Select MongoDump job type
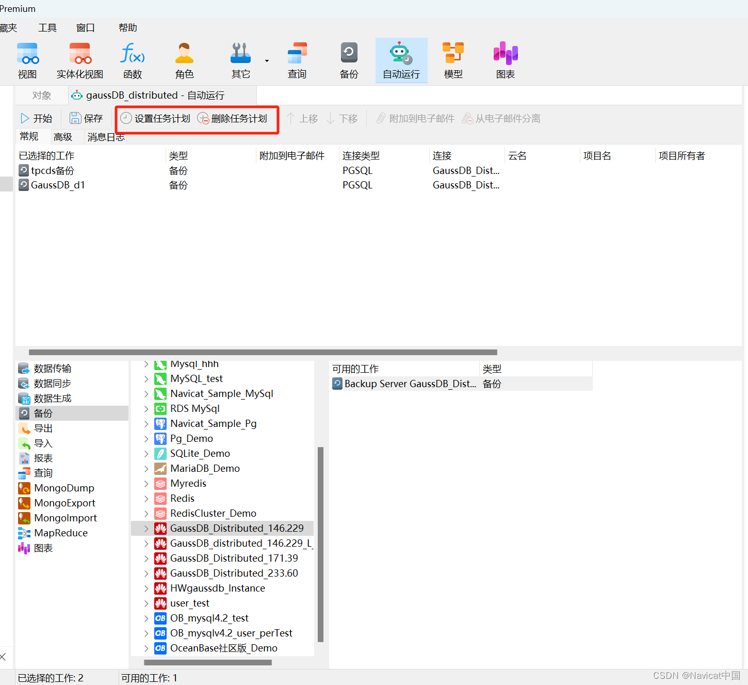Image resolution: width=748 pixels, height=685 pixels. click(x=72, y=488)
